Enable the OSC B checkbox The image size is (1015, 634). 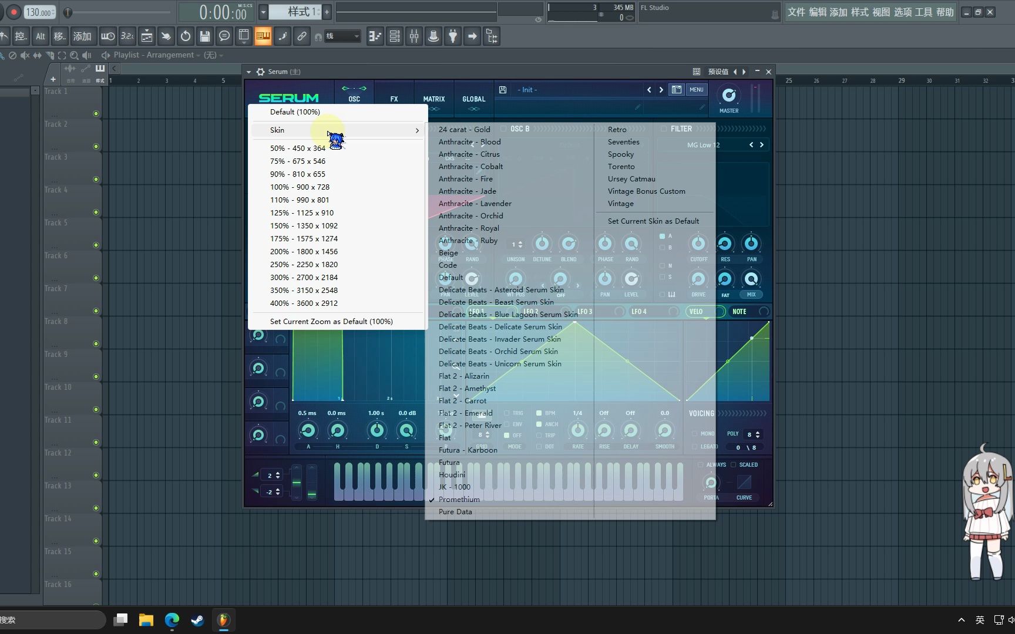(503, 129)
